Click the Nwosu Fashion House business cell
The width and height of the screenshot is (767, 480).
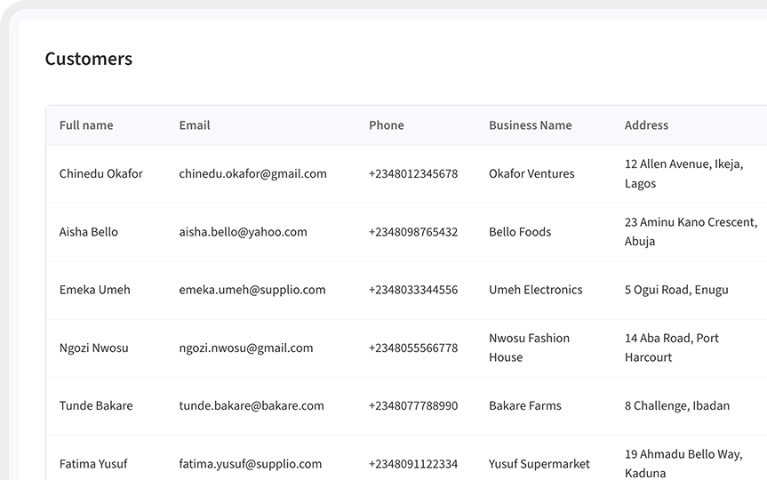point(530,348)
